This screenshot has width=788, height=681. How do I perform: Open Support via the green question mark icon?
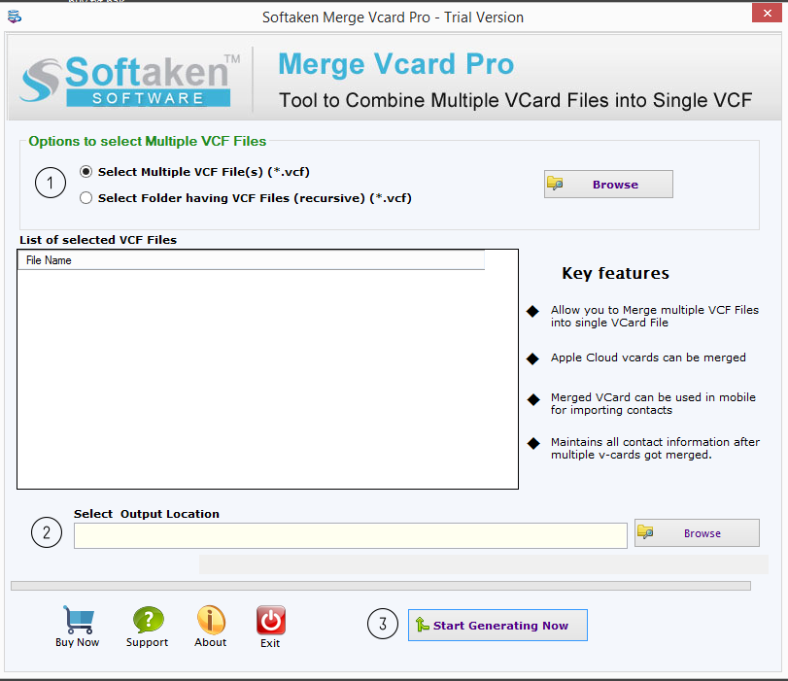pos(149,619)
